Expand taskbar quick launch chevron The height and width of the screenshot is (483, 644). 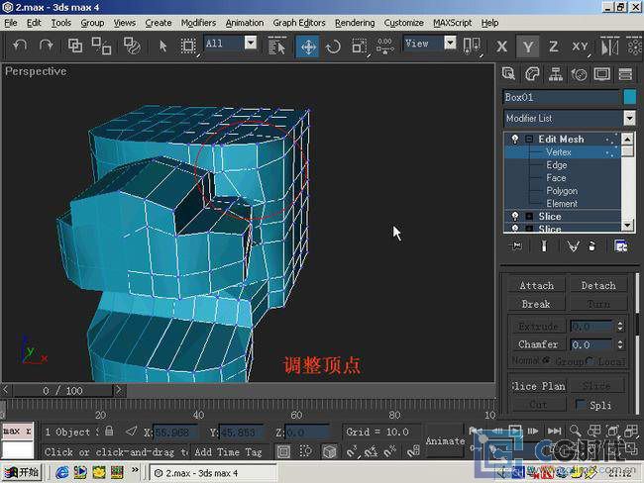[x=135, y=470]
